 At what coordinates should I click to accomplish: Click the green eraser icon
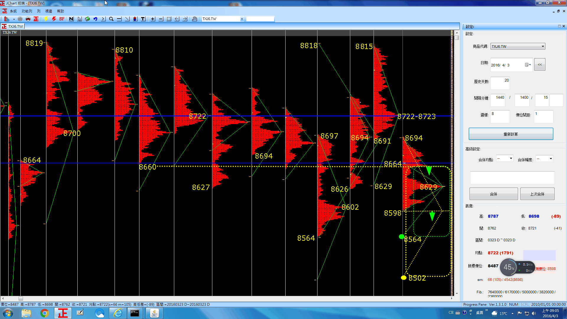click(x=87, y=19)
